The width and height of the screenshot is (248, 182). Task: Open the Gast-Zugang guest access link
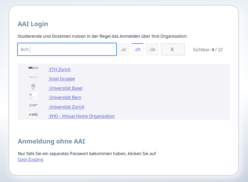[x=31, y=159]
